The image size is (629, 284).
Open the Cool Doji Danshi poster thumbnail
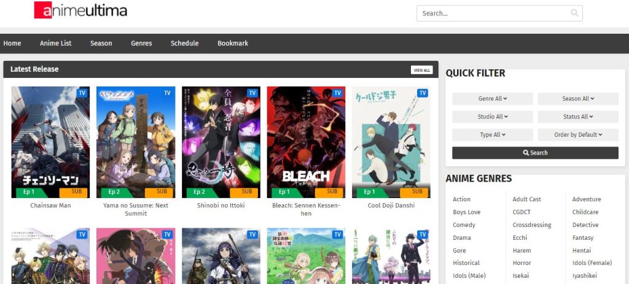coord(391,142)
